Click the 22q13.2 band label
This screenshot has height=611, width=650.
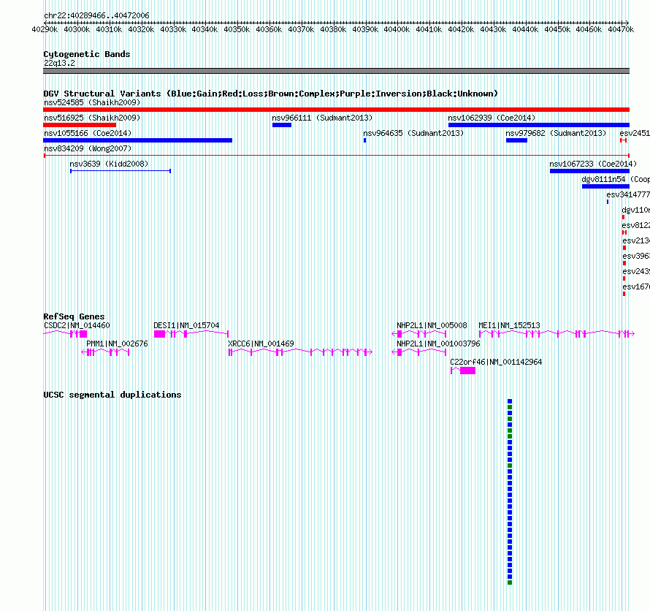click(x=59, y=63)
